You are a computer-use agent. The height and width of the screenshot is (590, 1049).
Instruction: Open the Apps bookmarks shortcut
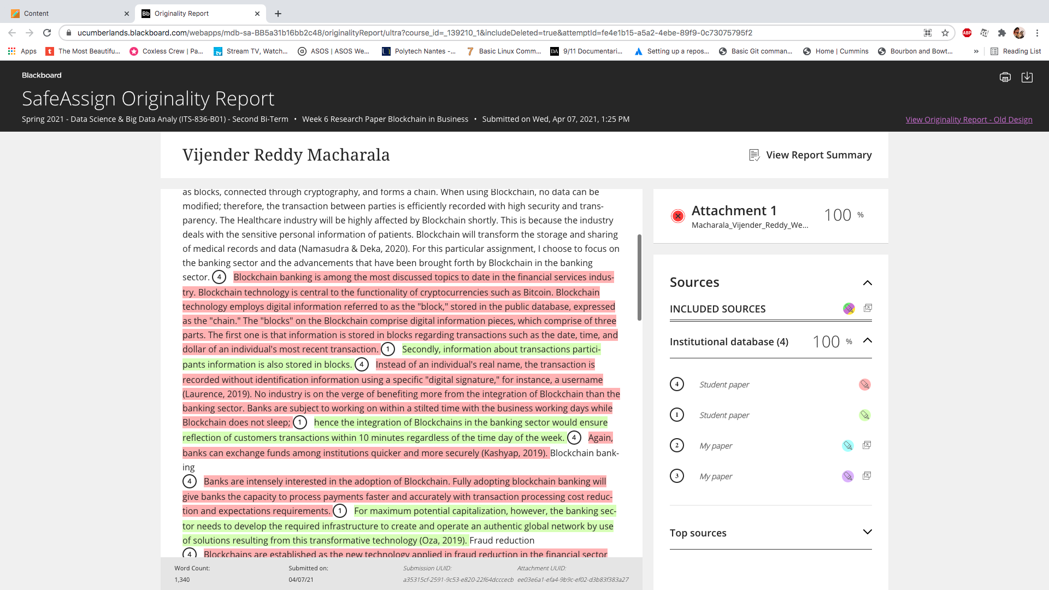(22, 51)
